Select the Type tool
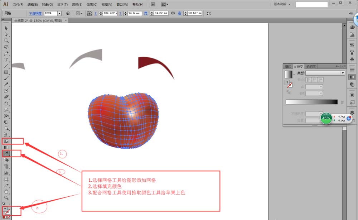This screenshot has width=358, height=220. click(6, 60)
